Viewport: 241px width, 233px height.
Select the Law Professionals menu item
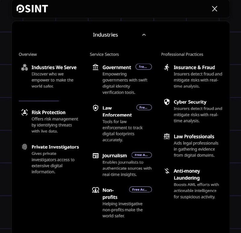click(194, 136)
